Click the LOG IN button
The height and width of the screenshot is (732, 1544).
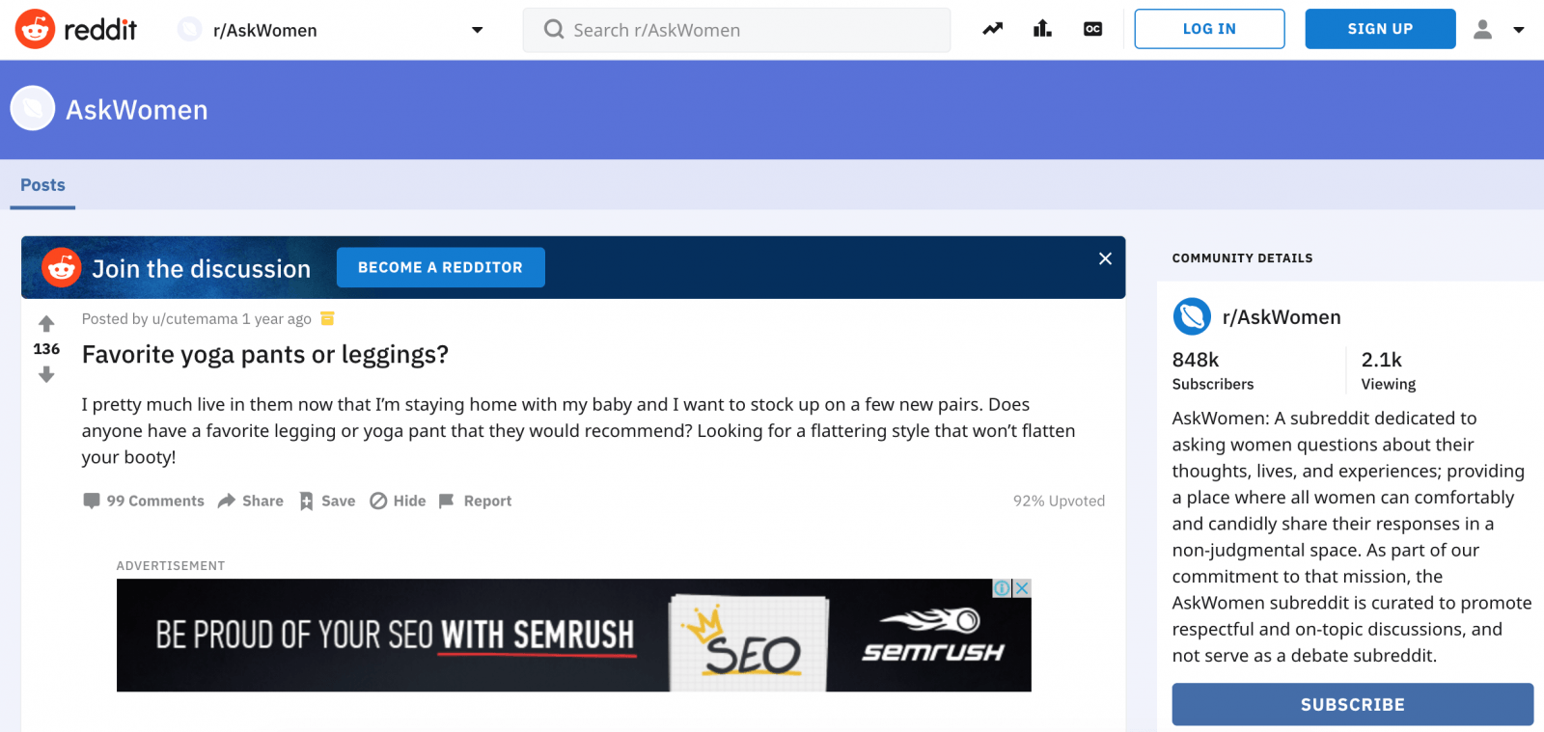tap(1209, 29)
